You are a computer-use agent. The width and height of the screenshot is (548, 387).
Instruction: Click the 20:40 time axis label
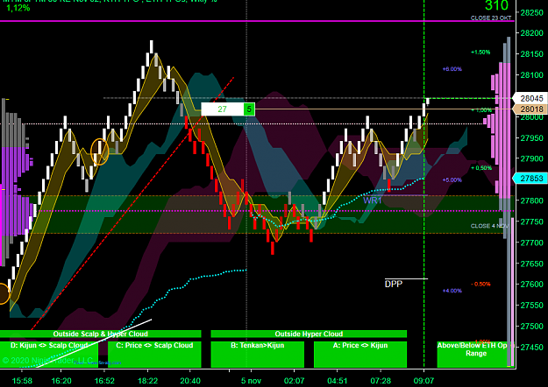tap(190, 381)
